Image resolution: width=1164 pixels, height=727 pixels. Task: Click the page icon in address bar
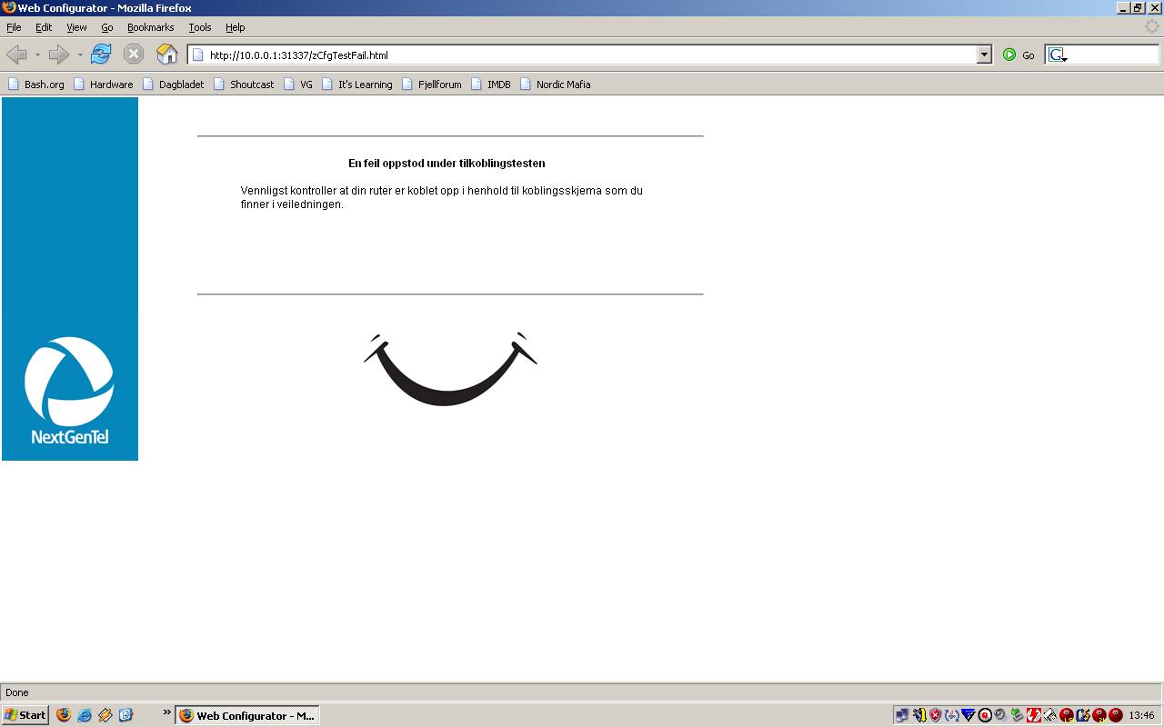(x=197, y=55)
